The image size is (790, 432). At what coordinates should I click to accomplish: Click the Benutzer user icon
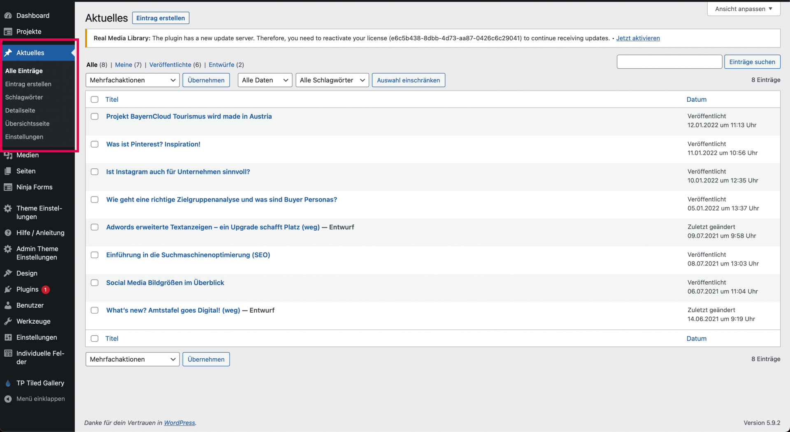click(x=8, y=306)
